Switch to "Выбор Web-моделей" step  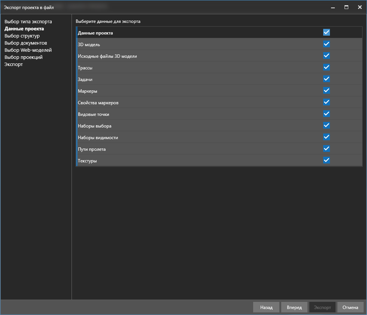pyautogui.click(x=28, y=50)
